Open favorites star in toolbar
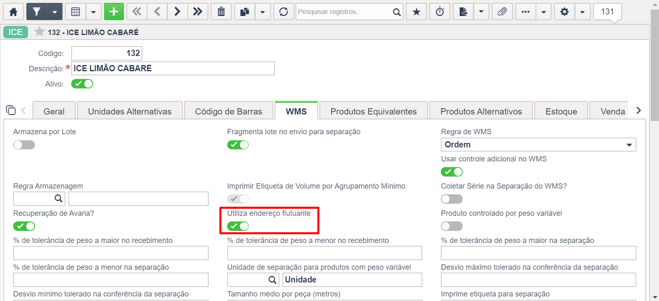Viewport: 659px width, 301px height. point(417,12)
